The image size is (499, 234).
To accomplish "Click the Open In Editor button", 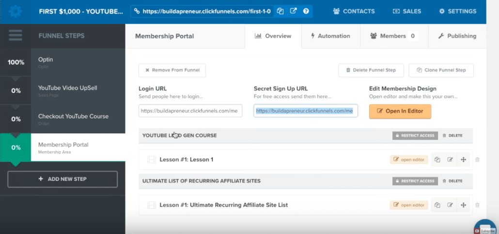I will (400, 112).
